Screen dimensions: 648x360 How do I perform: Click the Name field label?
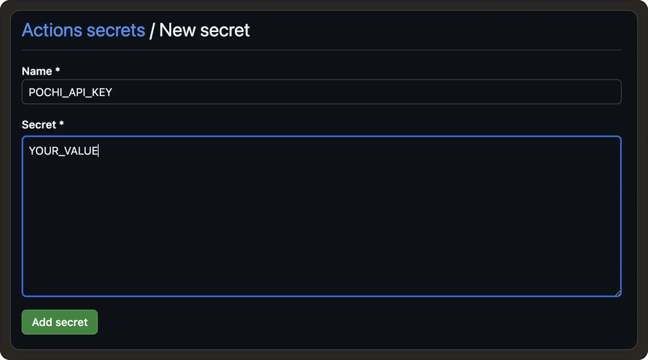(37, 71)
